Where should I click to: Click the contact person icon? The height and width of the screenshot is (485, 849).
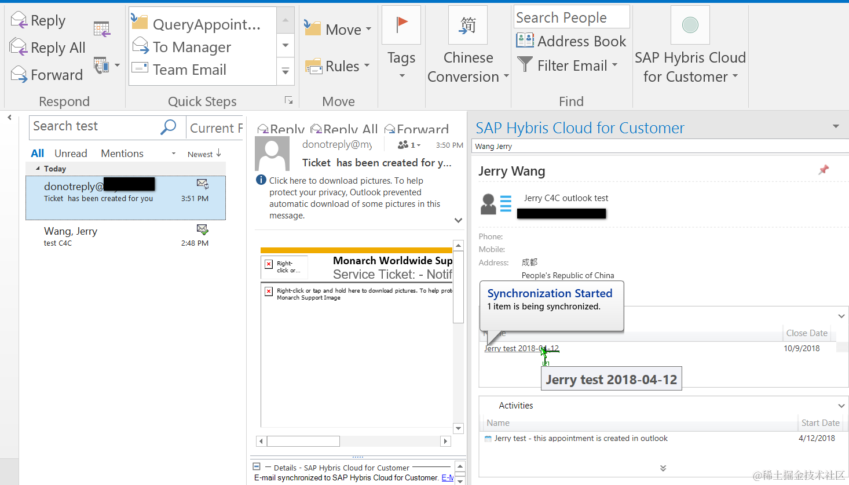tap(489, 204)
